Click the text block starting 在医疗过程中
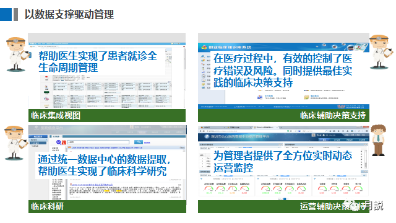396x223 pixels. point(283,70)
